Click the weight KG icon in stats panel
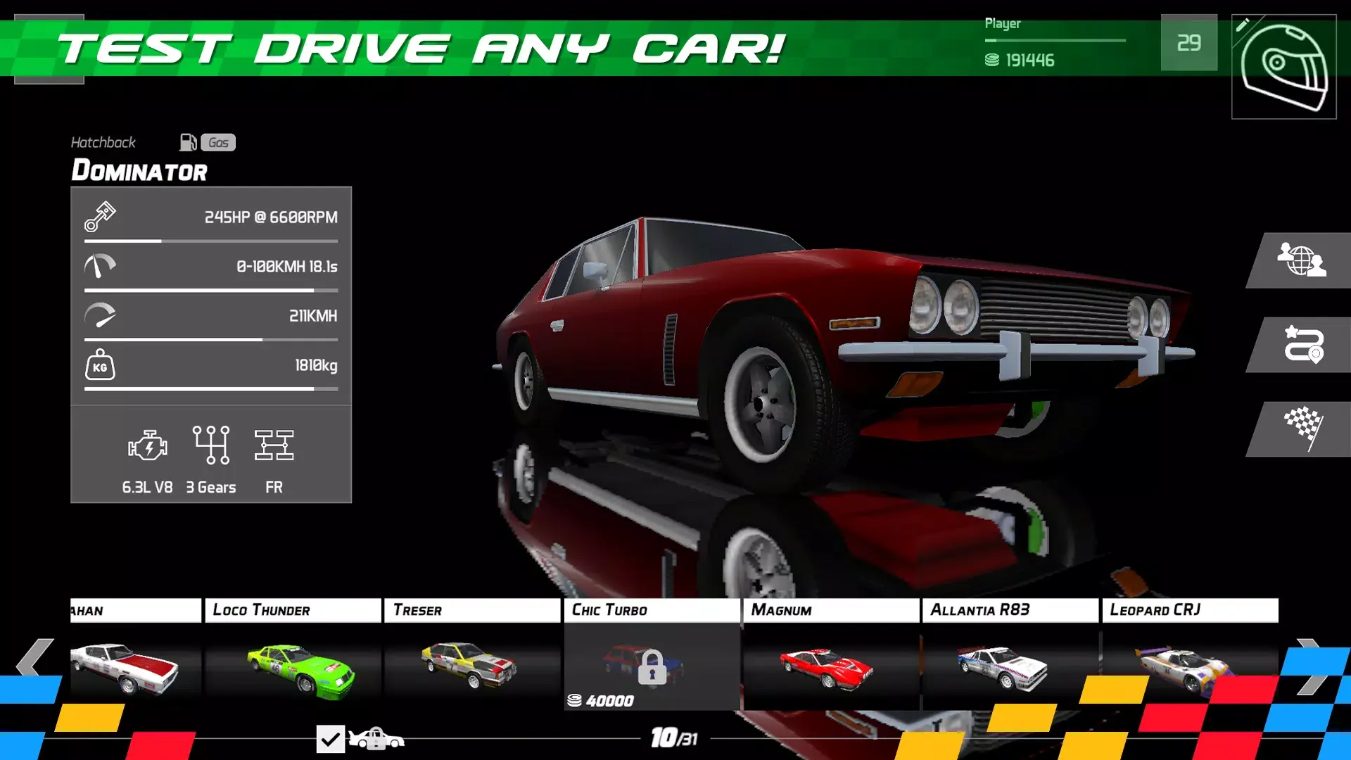Viewport: 1351px width, 760px height. click(x=99, y=365)
